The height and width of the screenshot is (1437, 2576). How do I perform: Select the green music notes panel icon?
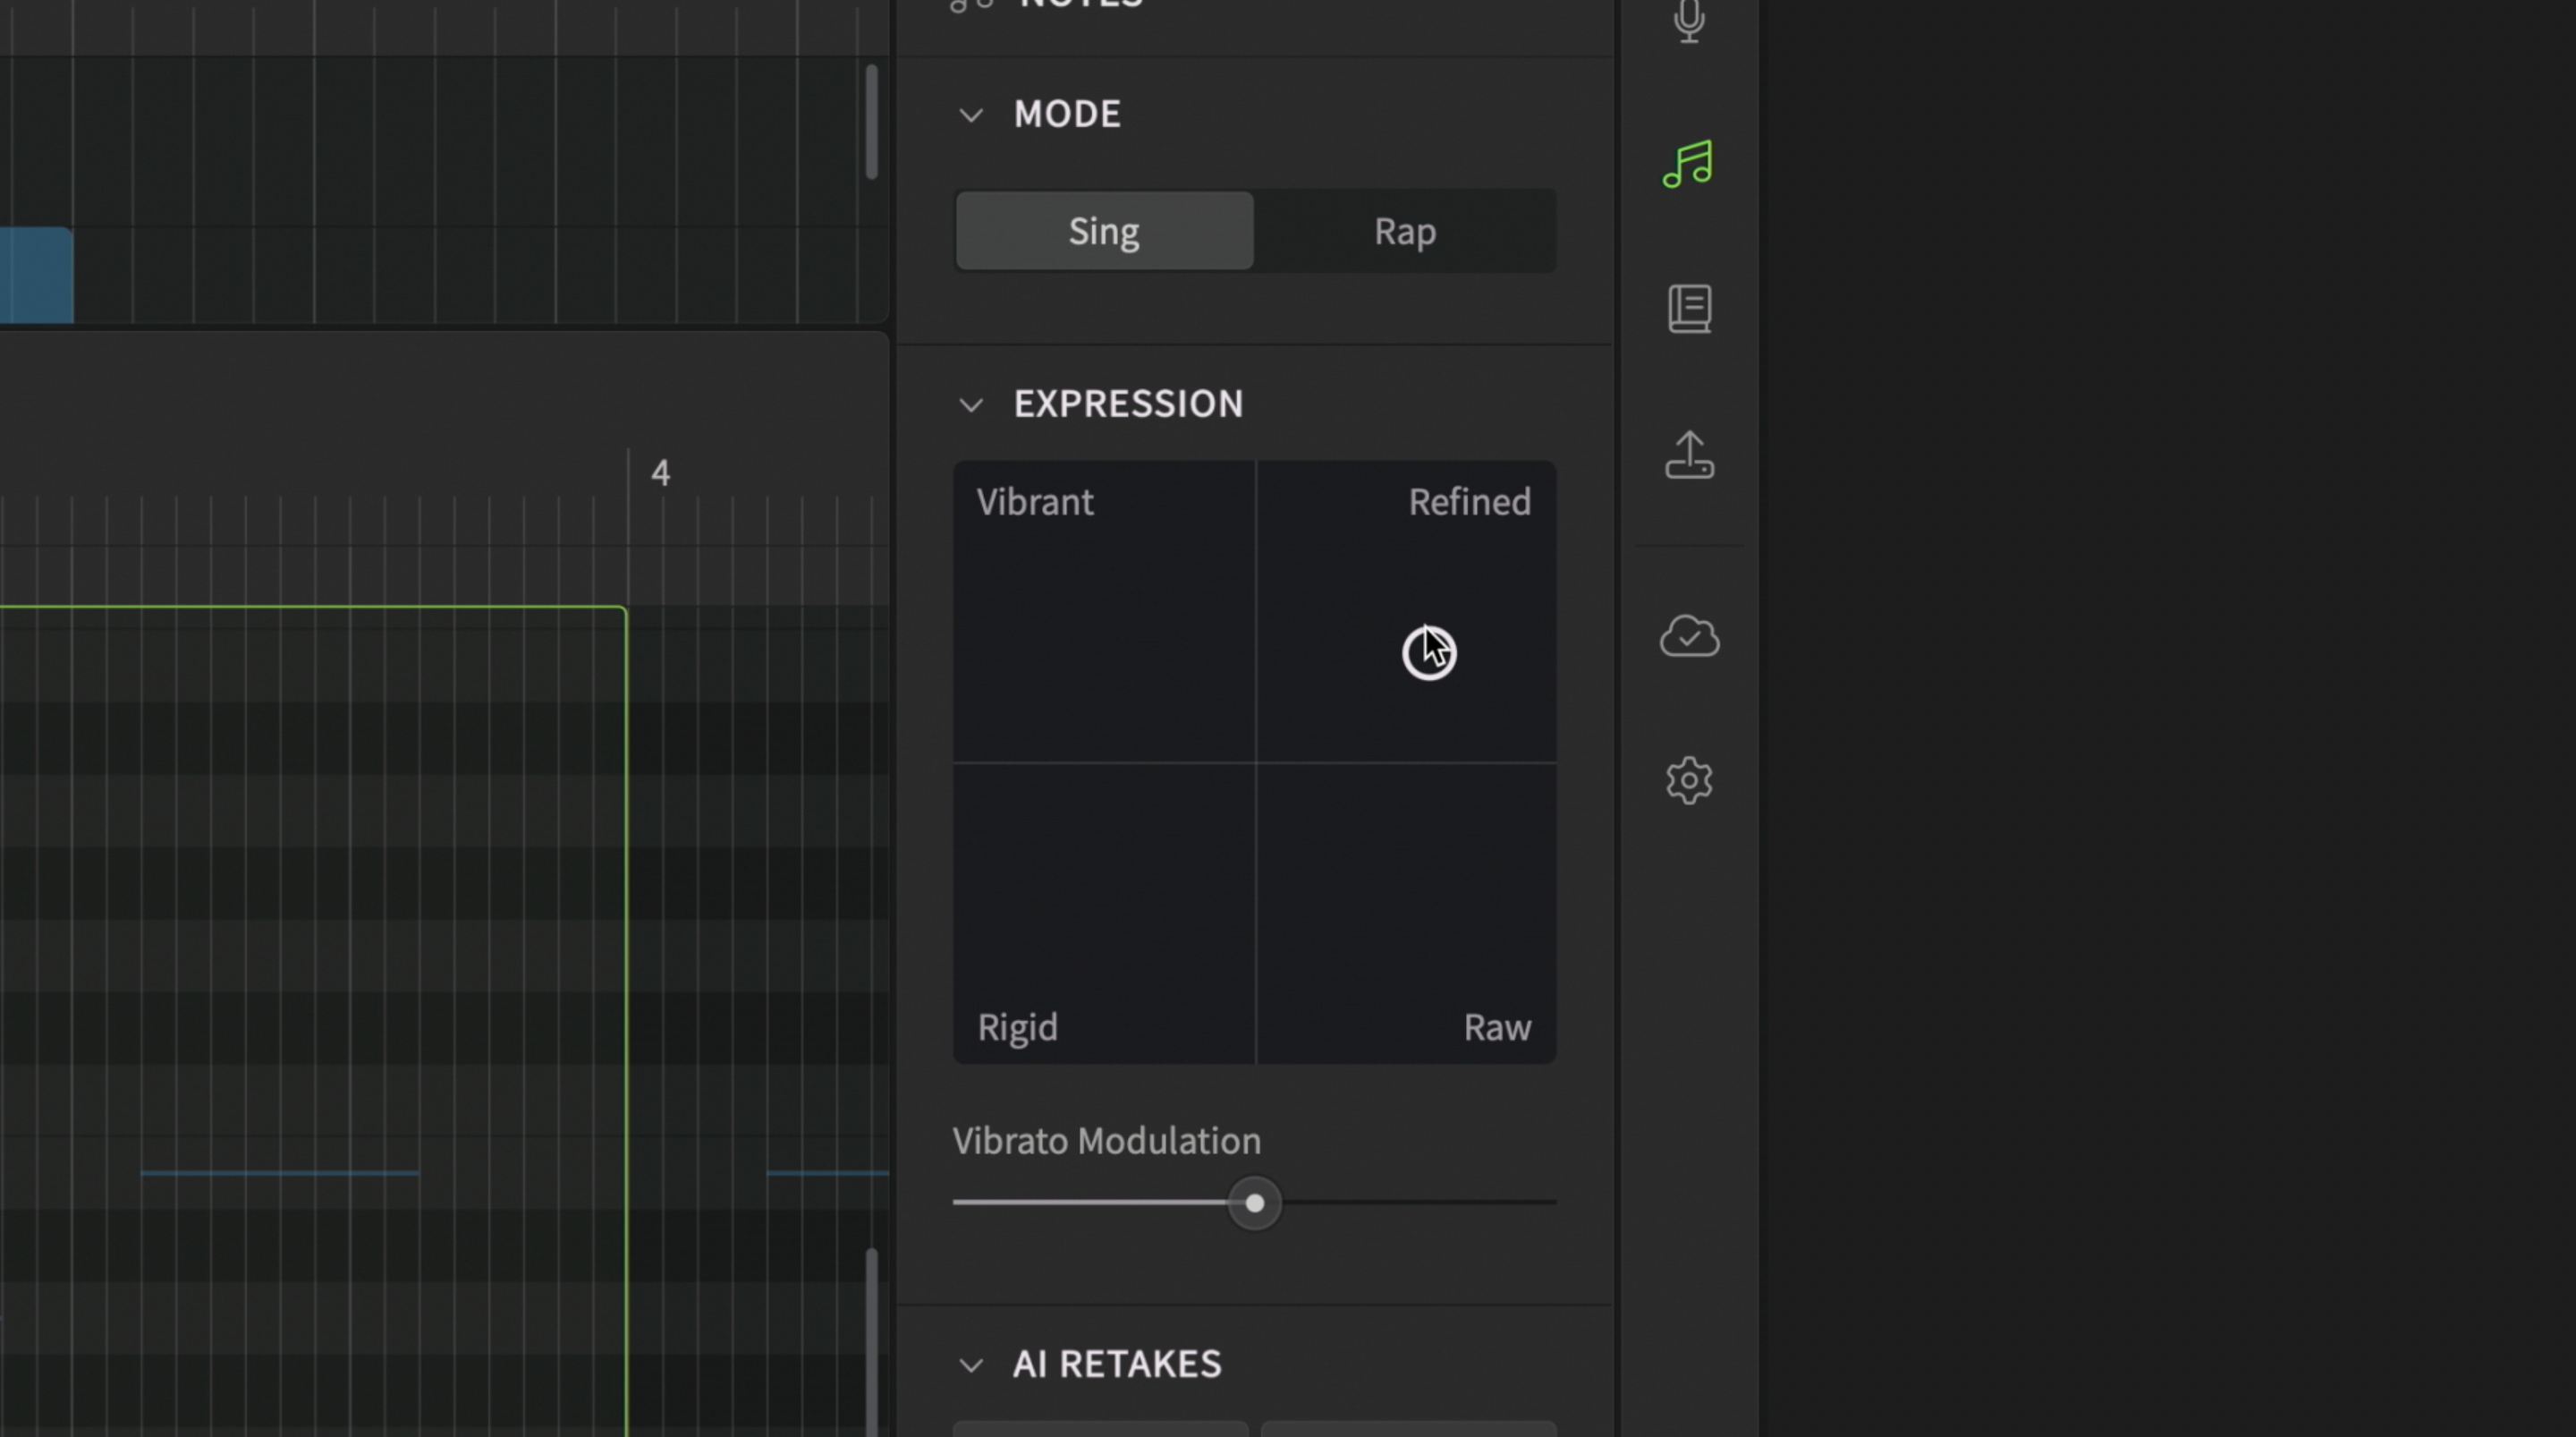(1688, 163)
